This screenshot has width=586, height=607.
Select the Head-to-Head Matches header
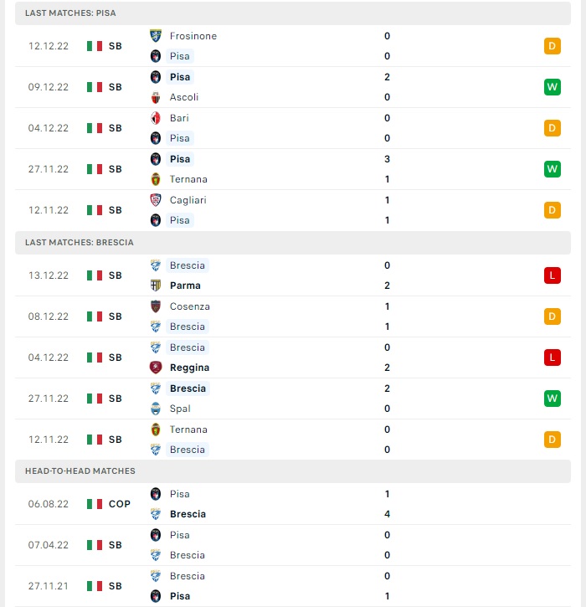point(293,471)
